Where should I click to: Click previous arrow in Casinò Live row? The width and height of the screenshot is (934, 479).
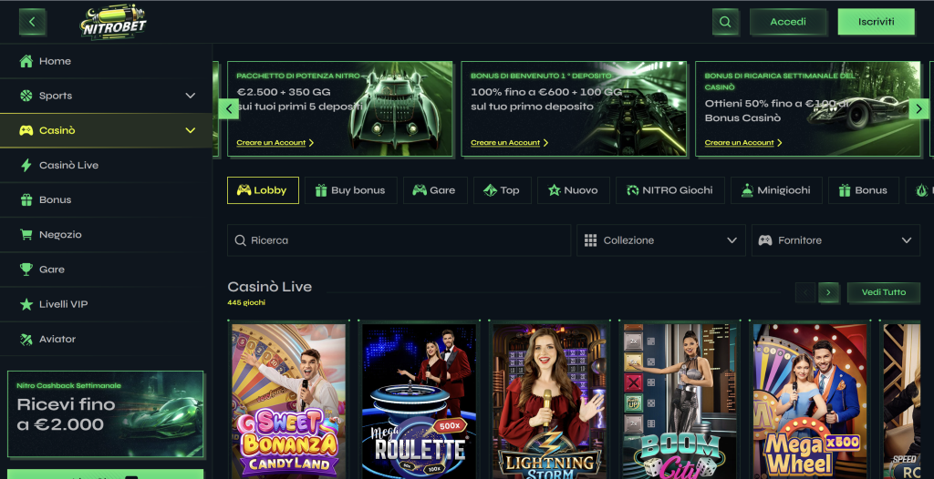point(805,292)
